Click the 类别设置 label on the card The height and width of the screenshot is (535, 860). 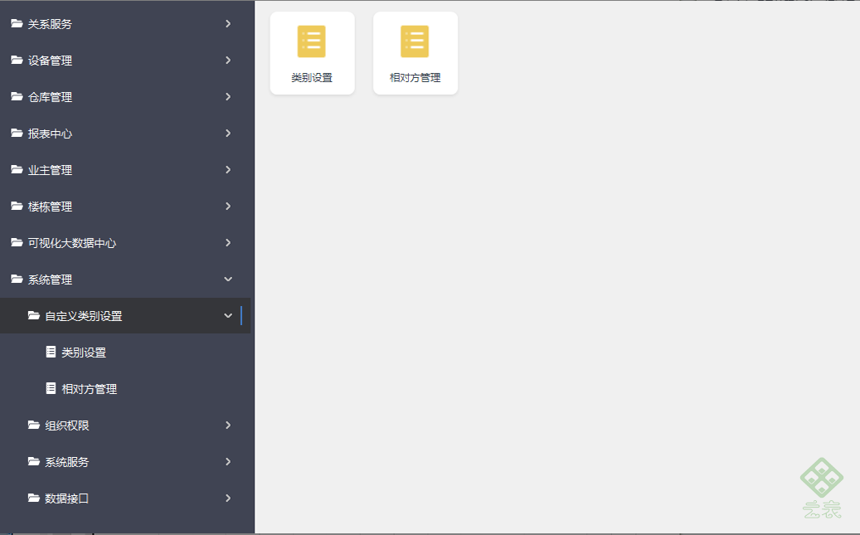click(x=312, y=78)
